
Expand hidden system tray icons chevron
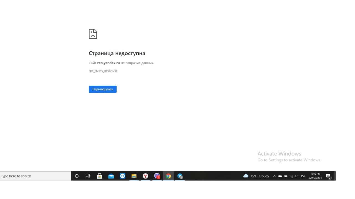[x=274, y=176]
